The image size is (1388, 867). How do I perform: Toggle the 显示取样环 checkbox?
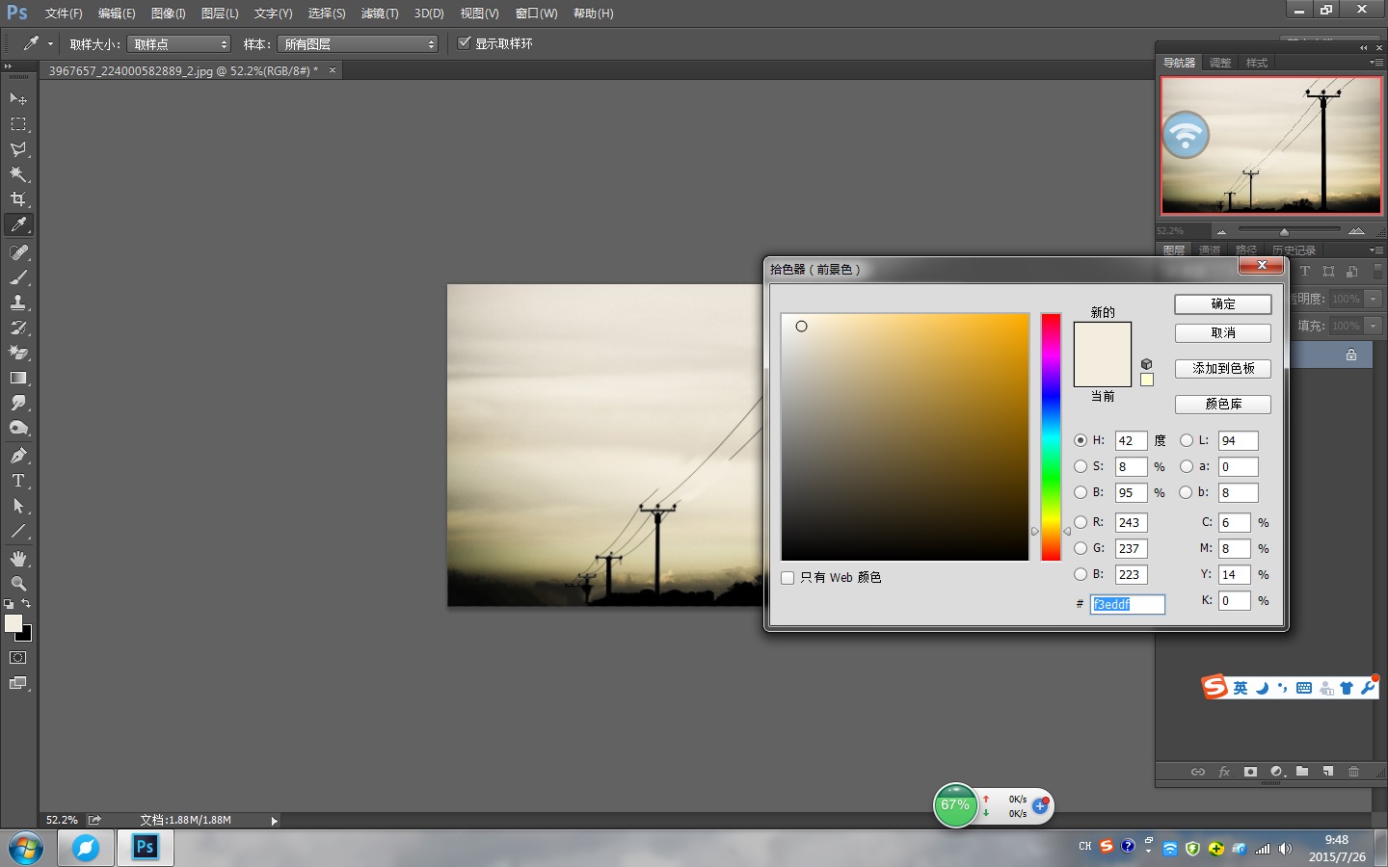click(x=465, y=43)
